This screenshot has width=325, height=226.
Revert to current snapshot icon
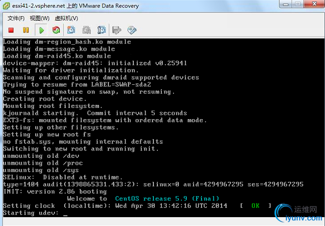pyautogui.click(x=86, y=30)
